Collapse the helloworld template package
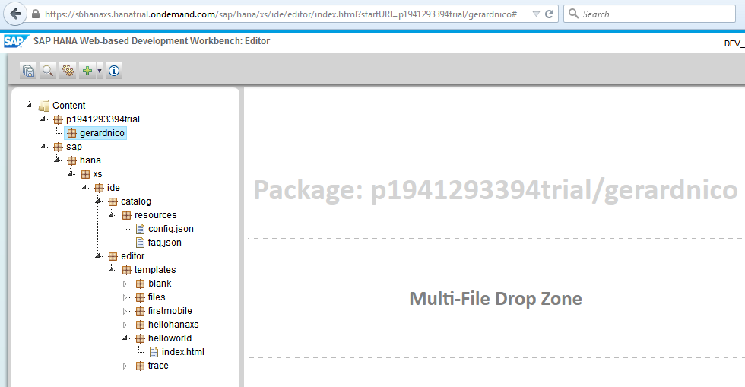Image resolution: width=745 pixels, height=387 pixels. [125, 338]
